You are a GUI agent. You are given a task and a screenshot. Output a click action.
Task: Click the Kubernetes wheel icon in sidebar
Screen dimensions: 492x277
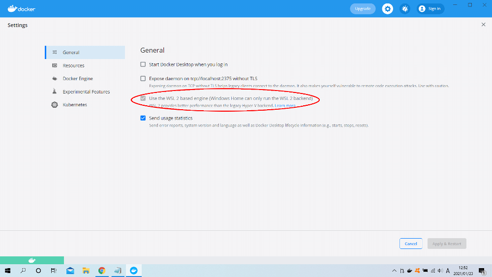pos(55,105)
